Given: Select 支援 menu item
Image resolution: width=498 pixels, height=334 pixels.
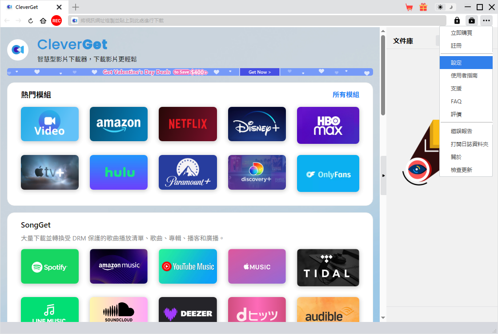Looking at the screenshot, I should (x=466, y=89).
